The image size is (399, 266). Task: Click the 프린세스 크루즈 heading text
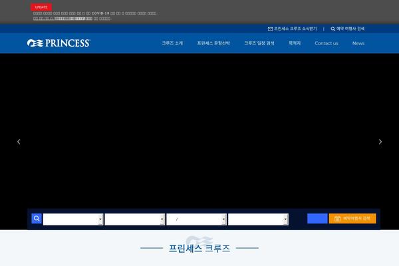point(199,248)
